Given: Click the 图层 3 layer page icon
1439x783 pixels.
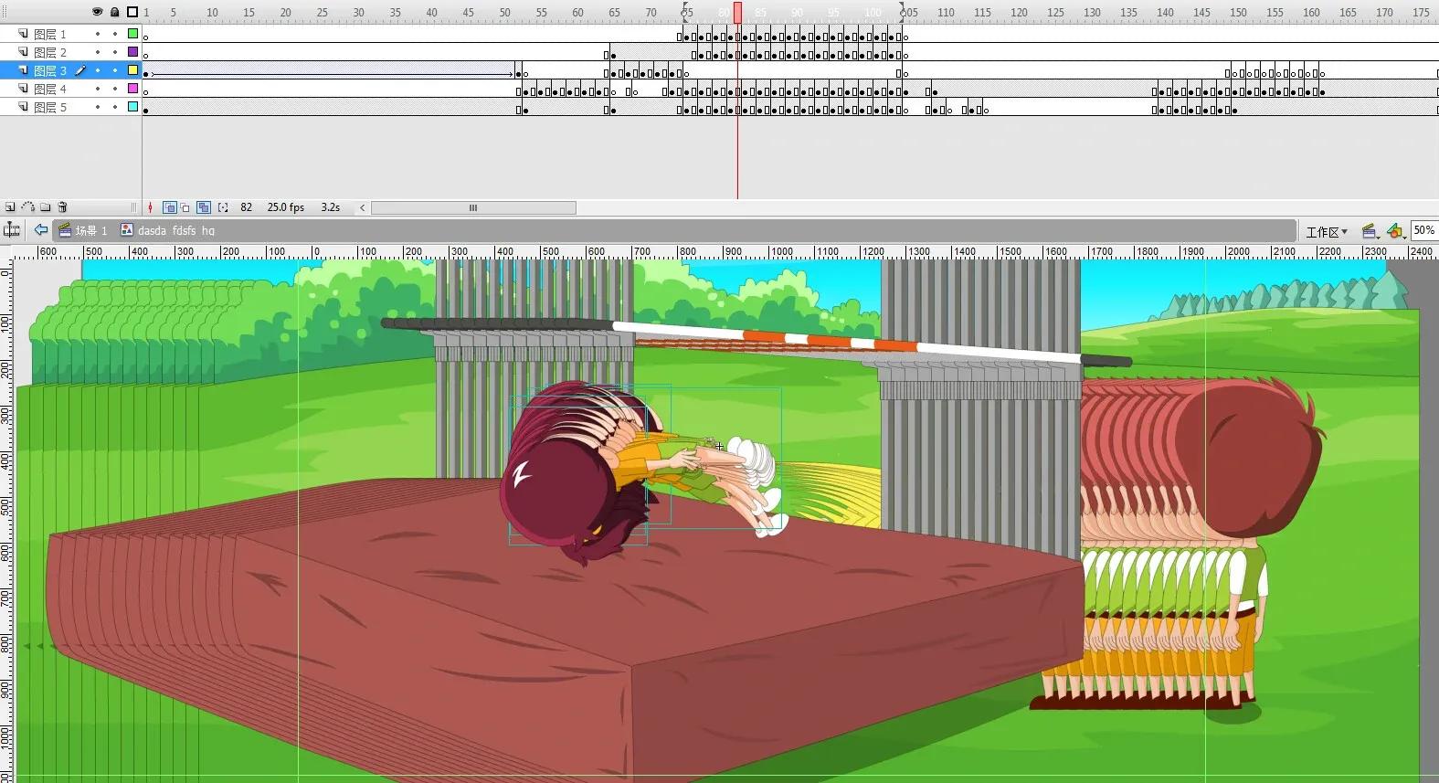Looking at the screenshot, I should coord(24,70).
